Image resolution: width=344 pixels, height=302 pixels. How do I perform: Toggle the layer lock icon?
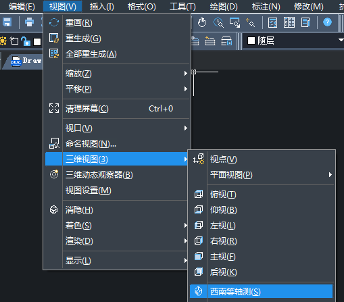click(26, 41)
